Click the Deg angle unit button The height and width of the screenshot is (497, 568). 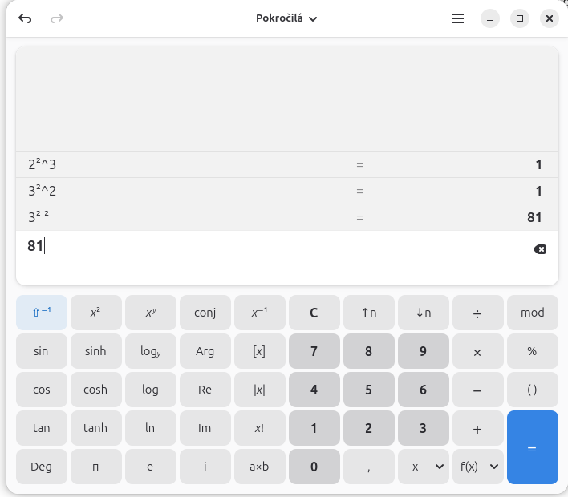[42, 467]
